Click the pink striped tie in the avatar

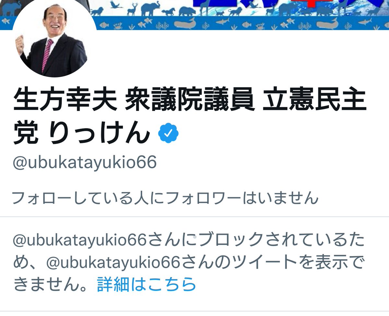pyautogui.click(x=48, y=55)
